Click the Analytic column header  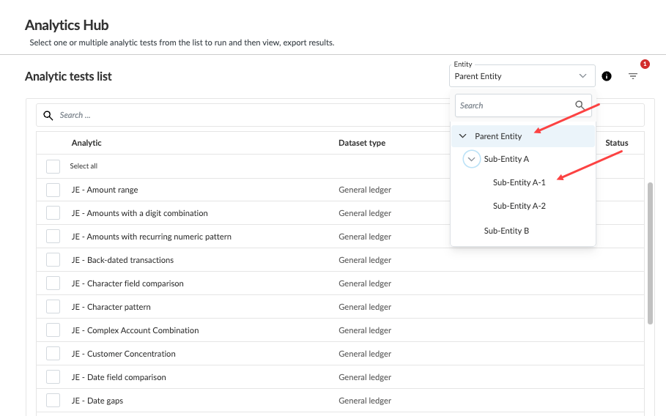click(x=86, y=143)
